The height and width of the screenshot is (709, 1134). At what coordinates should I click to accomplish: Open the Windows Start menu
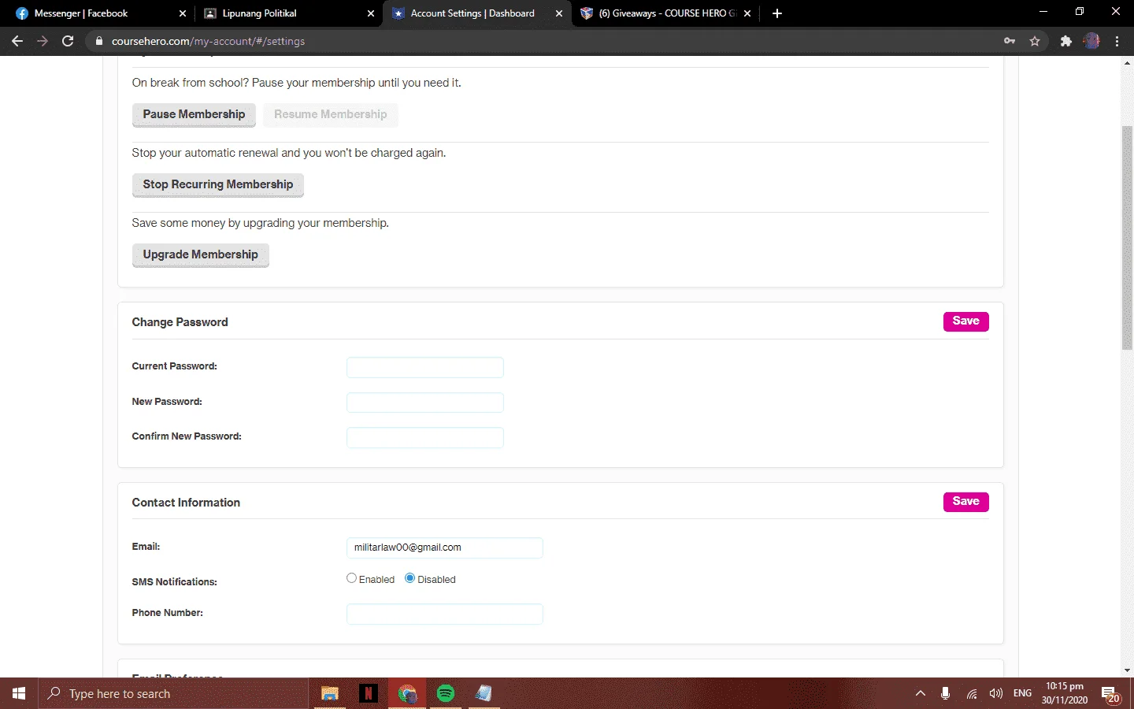click(x=19, y=693)
